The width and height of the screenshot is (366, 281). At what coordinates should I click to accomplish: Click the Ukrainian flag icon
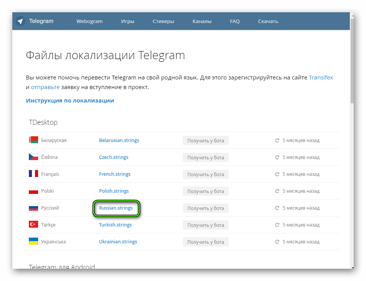[x=33, y=241]
